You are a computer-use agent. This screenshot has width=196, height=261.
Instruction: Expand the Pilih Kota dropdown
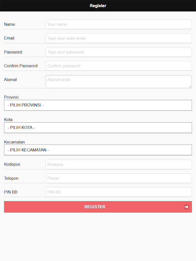pyautogui.click(x=98, y=128)
